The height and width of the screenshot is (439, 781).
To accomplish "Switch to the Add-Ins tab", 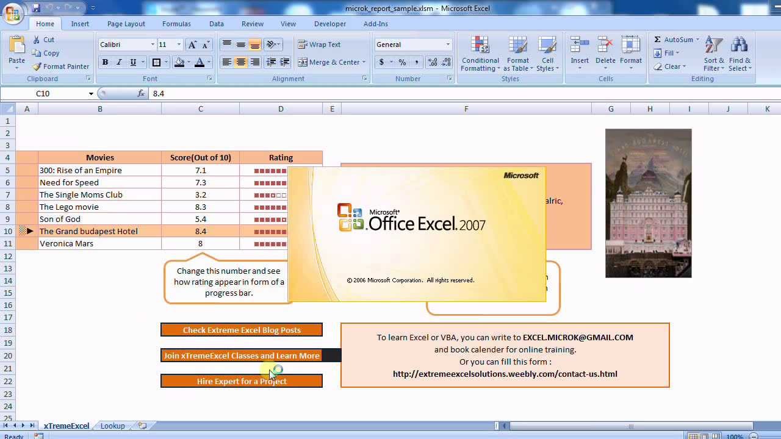I will [x=376, y=24].
